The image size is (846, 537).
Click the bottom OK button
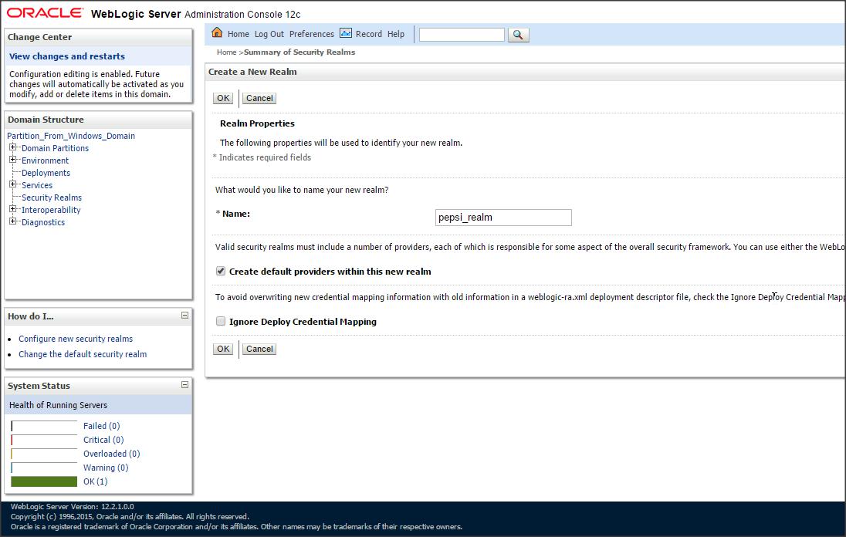[223, 349]
